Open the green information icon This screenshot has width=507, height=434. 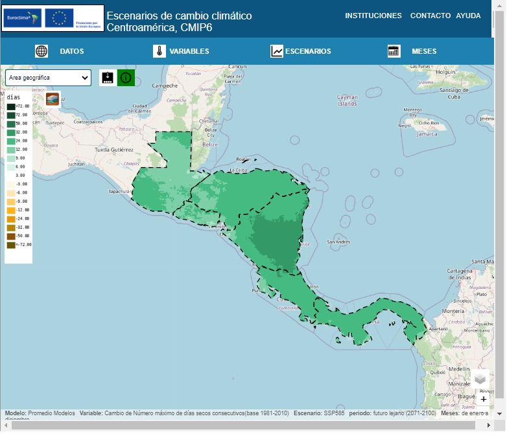126,78
